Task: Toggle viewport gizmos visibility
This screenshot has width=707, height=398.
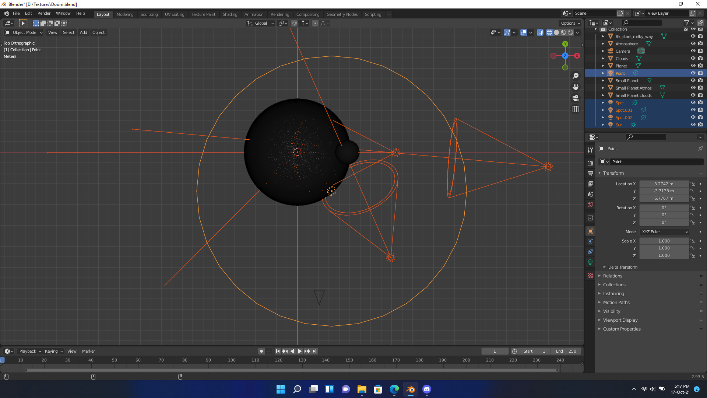Action: [507, 32]
